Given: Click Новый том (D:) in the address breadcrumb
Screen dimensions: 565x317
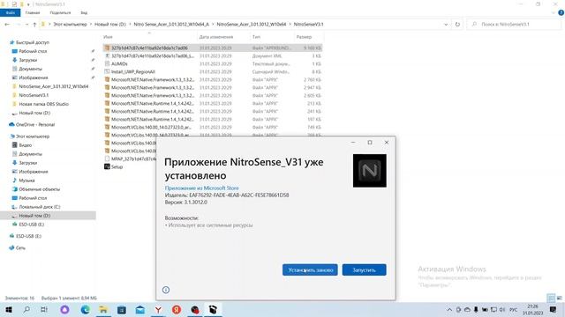Looking at the screenshot, I should [109, 25].
